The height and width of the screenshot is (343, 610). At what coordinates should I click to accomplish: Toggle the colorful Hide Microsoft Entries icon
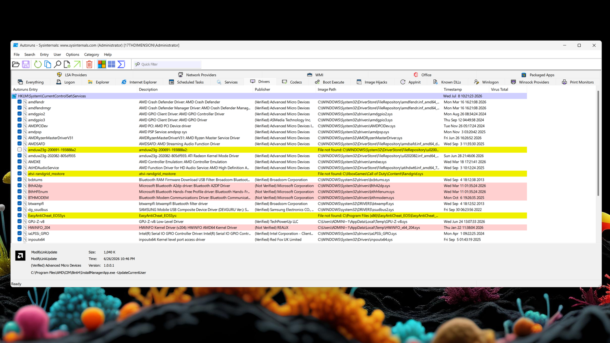(102, 64)
